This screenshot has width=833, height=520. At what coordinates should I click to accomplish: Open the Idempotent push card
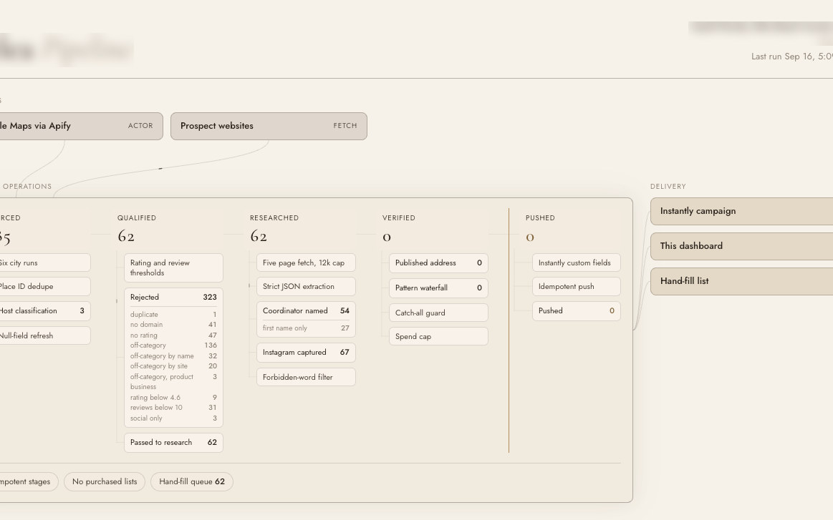point(577,287)
